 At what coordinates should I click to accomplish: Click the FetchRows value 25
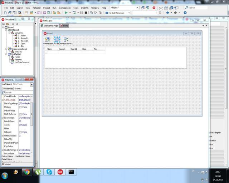pyautogui.click(x=25, y=122)
